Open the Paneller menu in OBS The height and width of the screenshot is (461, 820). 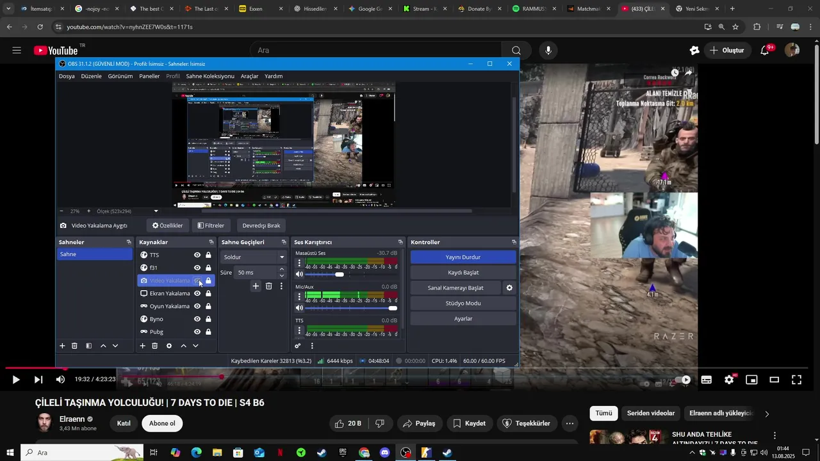tap(149, 76)
